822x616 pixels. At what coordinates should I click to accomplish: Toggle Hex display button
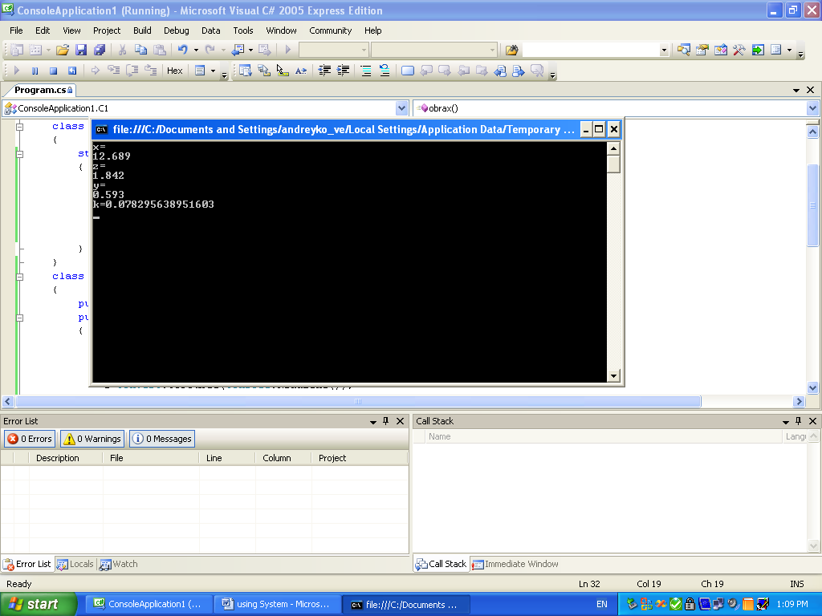[x=174, y=71]
